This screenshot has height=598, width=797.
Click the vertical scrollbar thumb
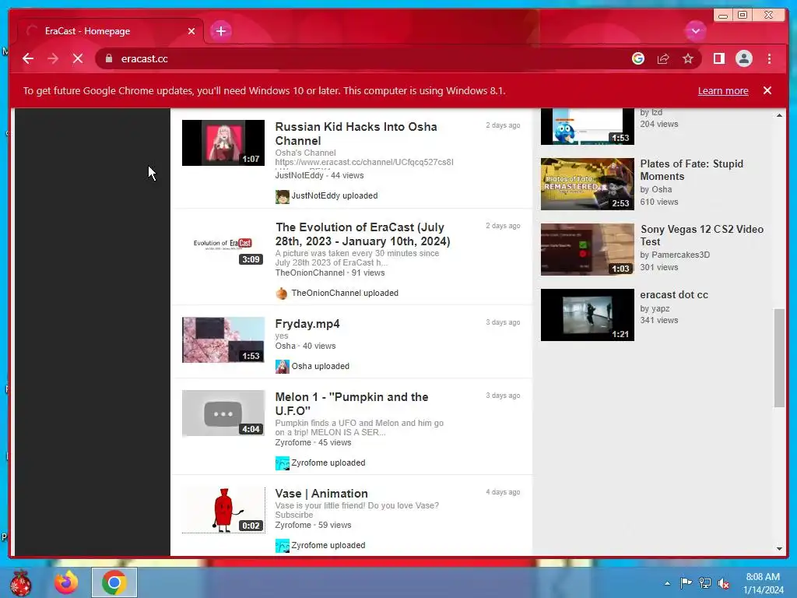tap(779, 357)
